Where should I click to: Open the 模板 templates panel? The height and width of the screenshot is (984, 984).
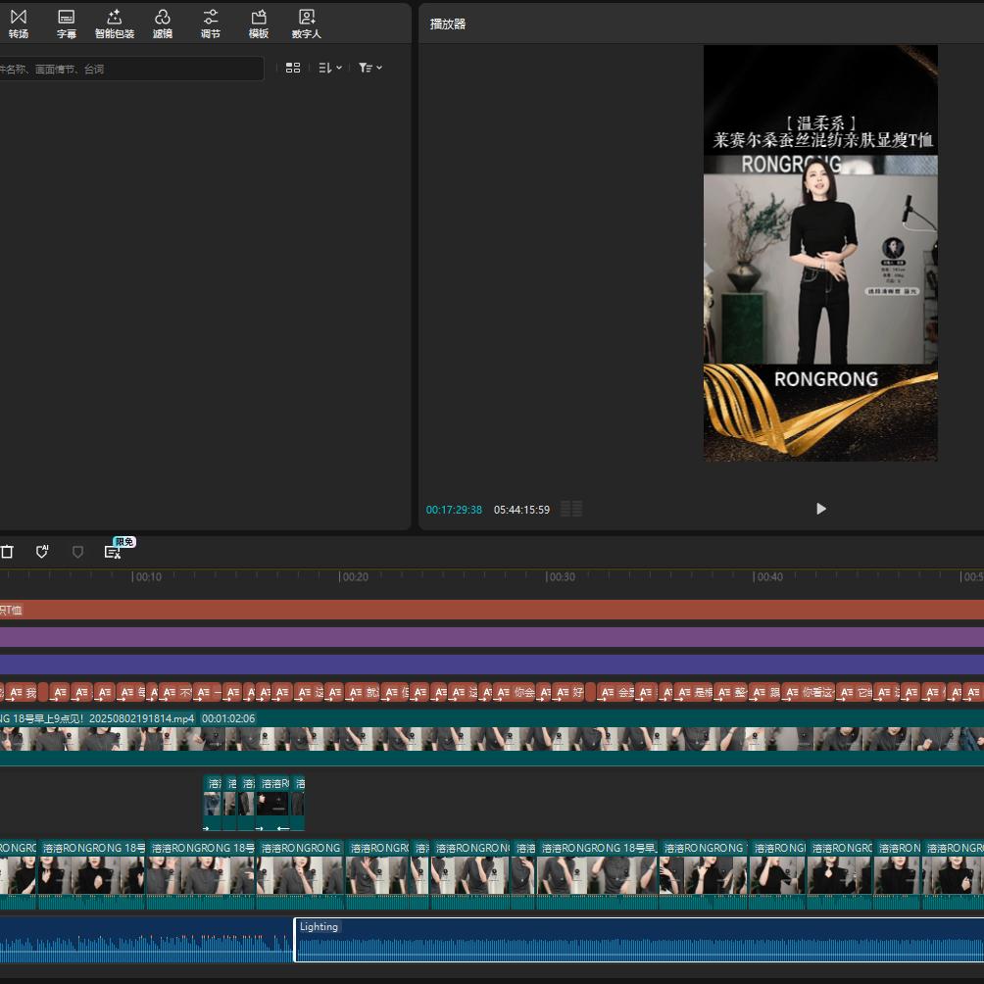point(259,24)
